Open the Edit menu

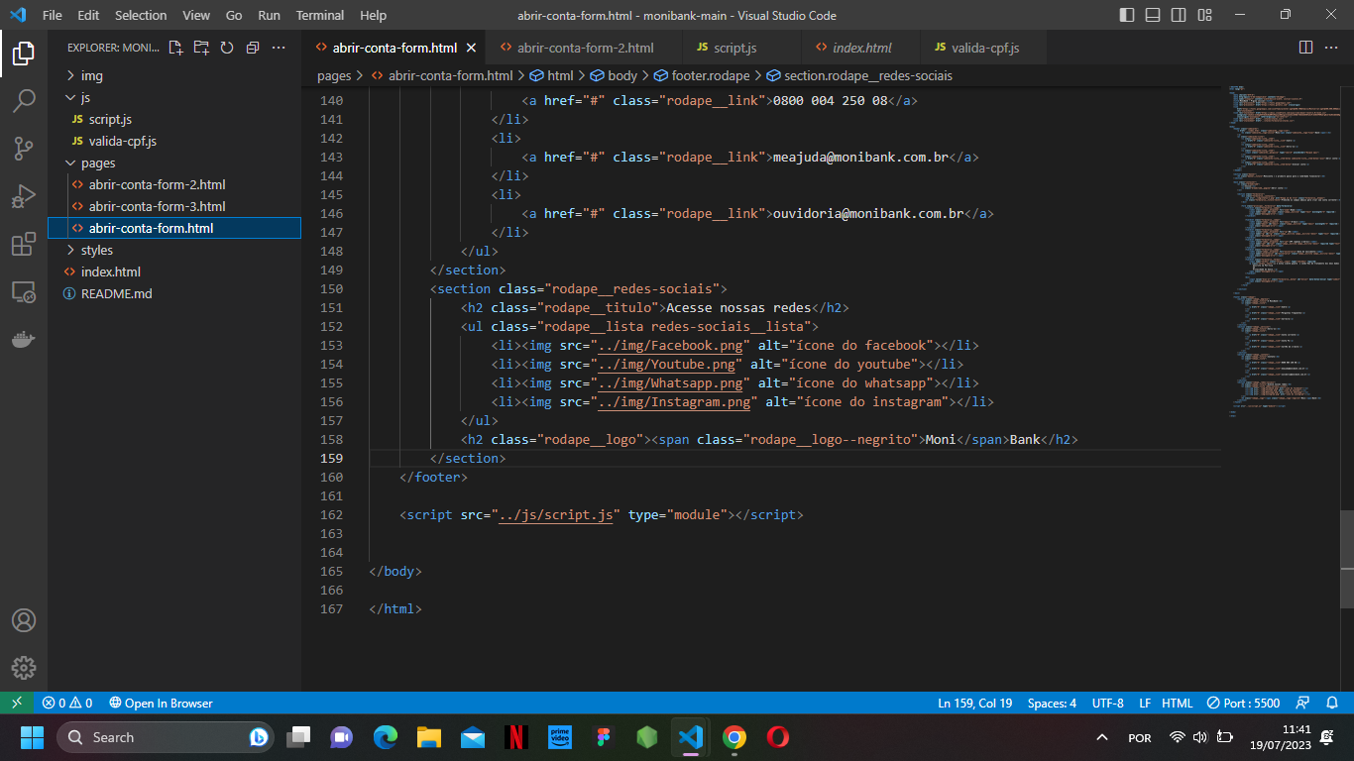tap(88, 15)
